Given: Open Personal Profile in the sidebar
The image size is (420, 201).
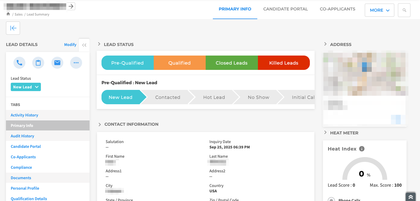Looking at the screenshot, I should click(48, 188).
